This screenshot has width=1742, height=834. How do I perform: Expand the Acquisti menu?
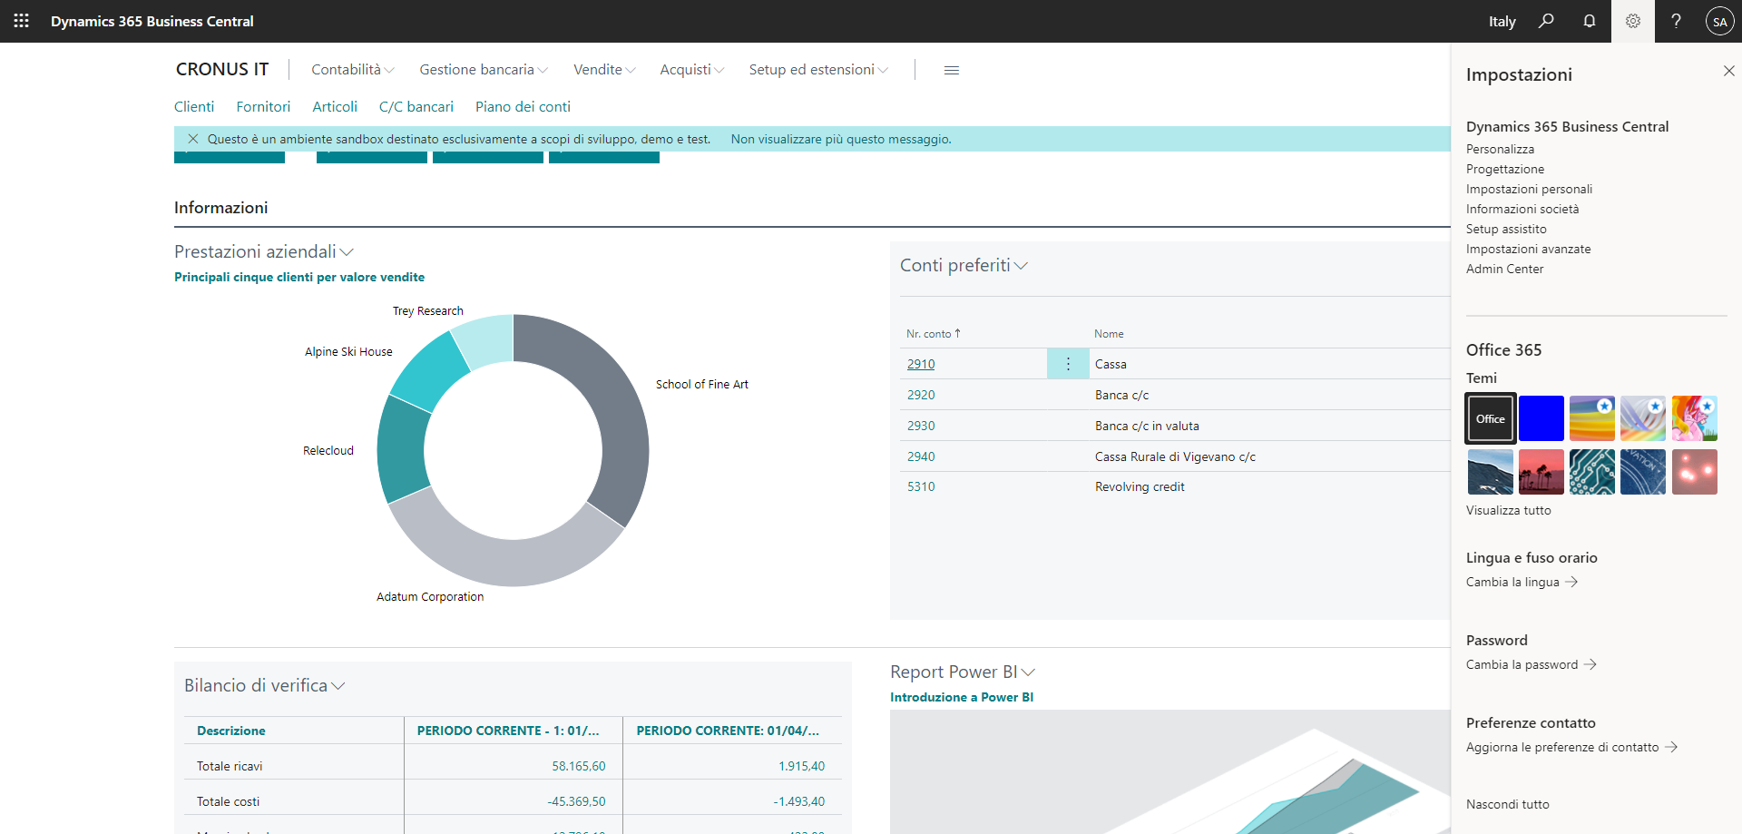(692, 70)
